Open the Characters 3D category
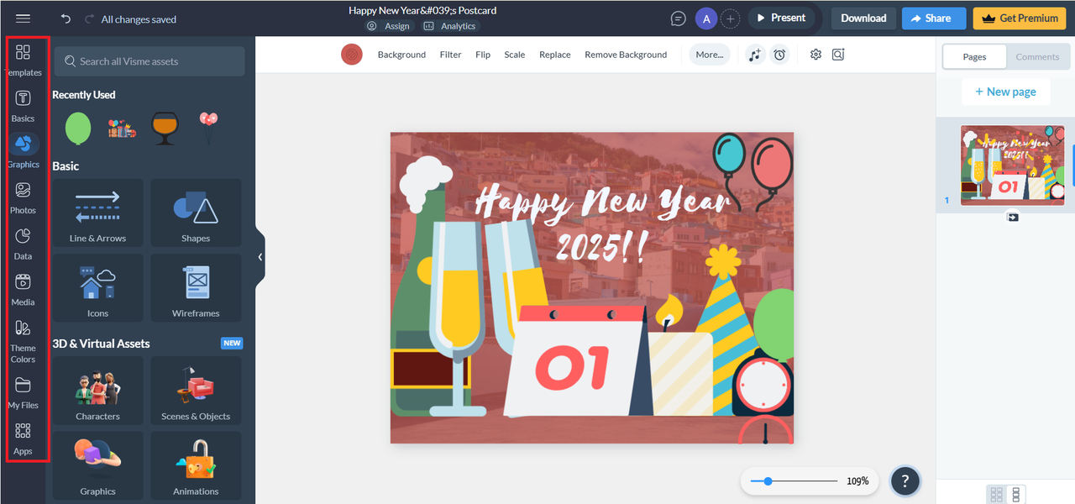1075x504 pixels. coord(97,391)
